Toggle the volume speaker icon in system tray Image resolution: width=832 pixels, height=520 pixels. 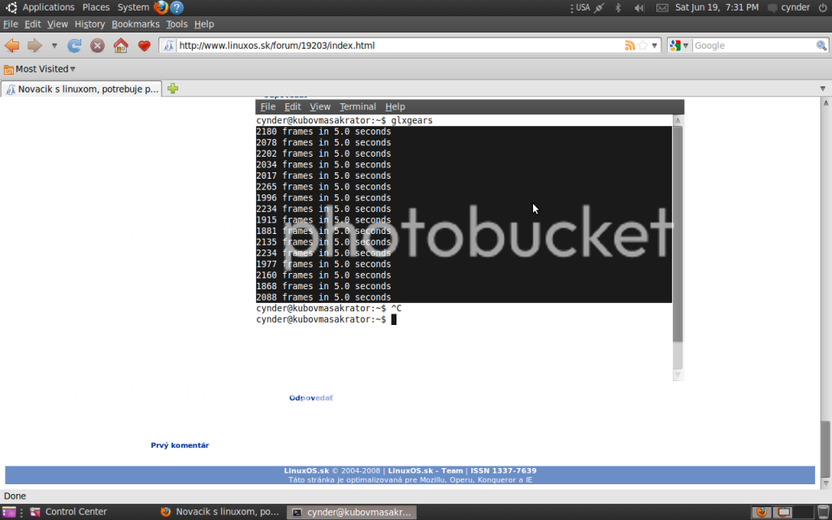[x=639, y=7]
